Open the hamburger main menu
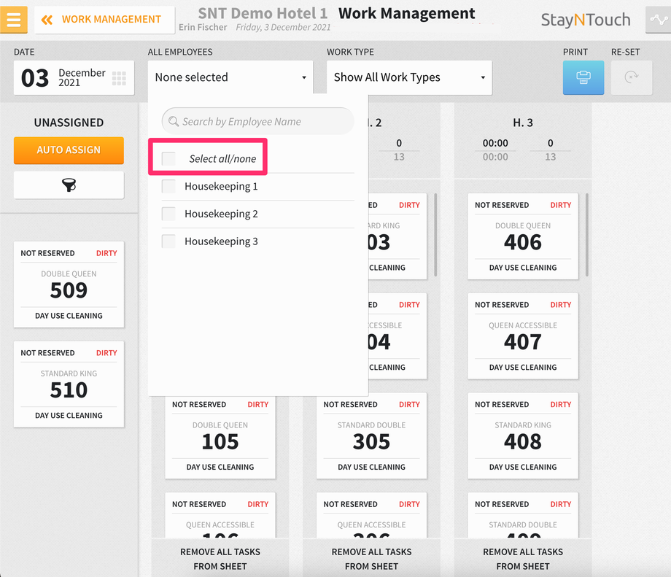This screenshot has width=671, height=577. (14, 20)
